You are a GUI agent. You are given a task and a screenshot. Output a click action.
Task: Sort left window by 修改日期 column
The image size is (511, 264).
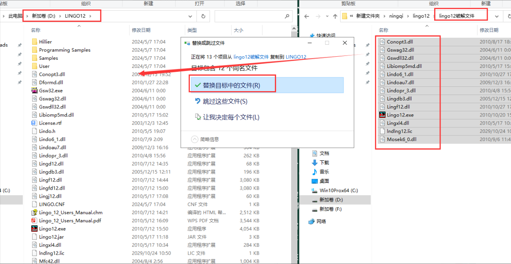141,30
